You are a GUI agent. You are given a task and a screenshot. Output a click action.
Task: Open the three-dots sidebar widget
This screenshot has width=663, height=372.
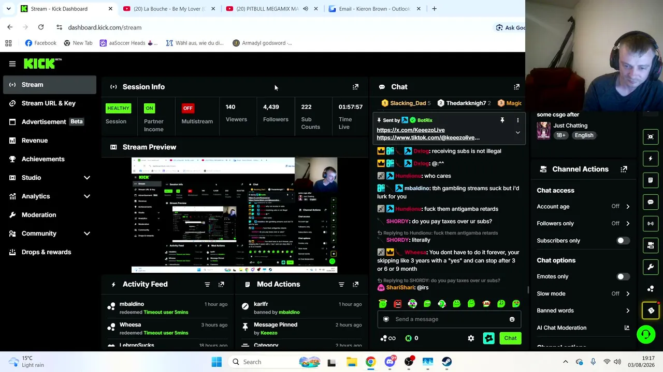[651, 289]
